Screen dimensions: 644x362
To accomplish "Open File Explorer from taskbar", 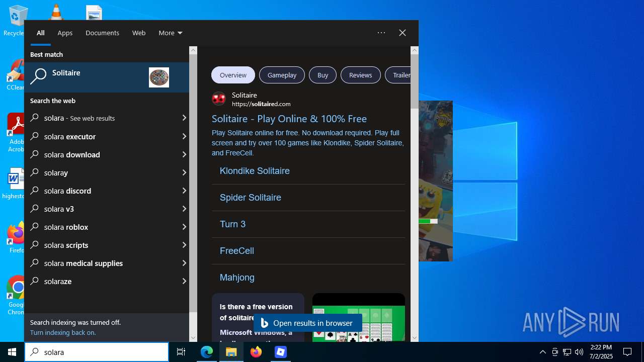I will pyautogui.click(x=231, y=352).
